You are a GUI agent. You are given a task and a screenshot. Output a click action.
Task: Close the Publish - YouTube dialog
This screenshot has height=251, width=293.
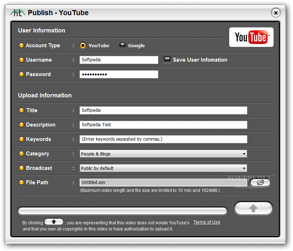[x=276, y=13]
